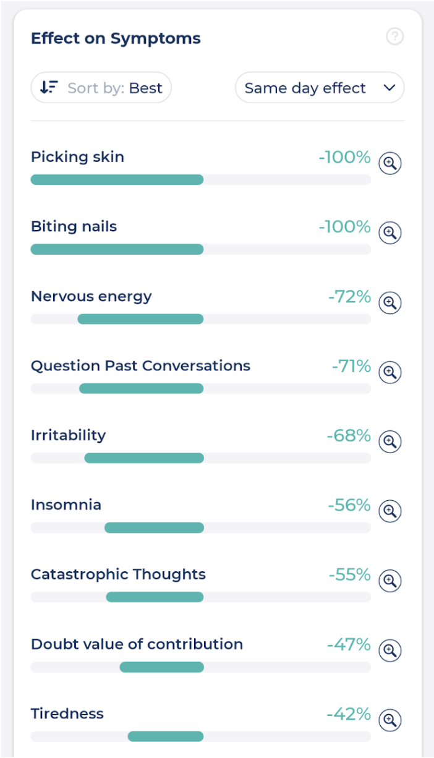
Task: Click magnifier icon for Picking skin
Action: coord(389,164)
